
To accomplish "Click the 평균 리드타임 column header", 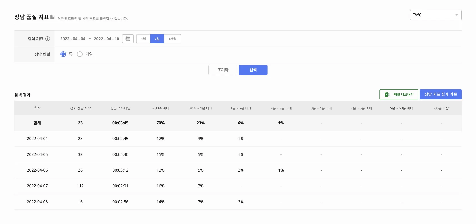I will [x=120, y=108].
